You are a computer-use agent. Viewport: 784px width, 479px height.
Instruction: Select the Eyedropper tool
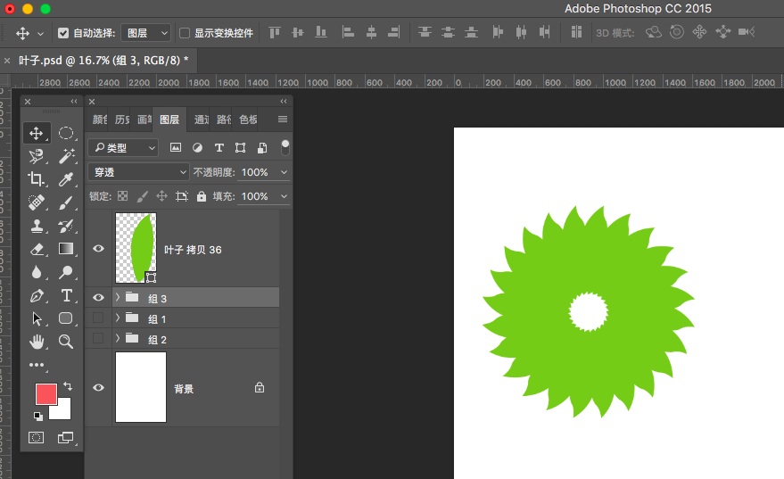(65, 179)
